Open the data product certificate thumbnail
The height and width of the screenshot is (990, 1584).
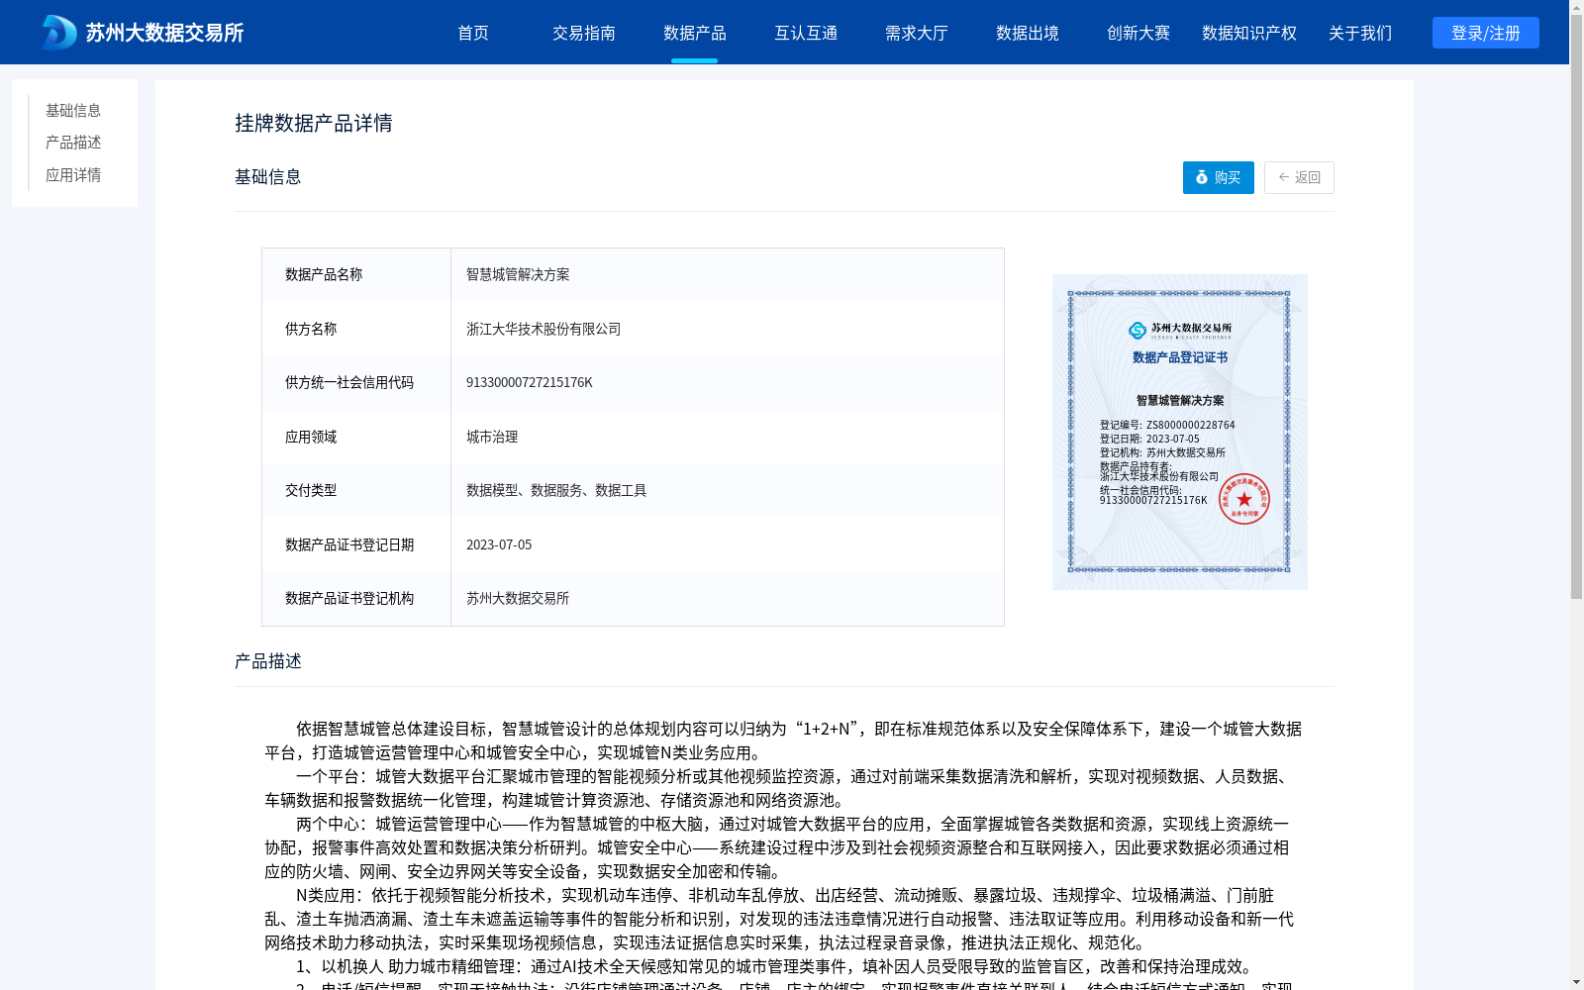[1180, 432]
